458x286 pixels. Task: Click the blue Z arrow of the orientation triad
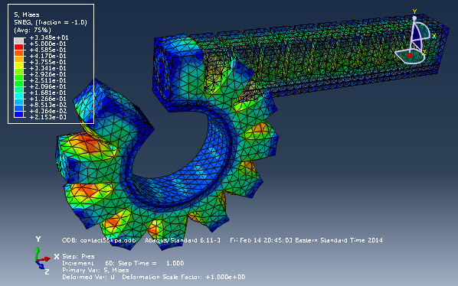pyautogui.click(x=41, y=265)
